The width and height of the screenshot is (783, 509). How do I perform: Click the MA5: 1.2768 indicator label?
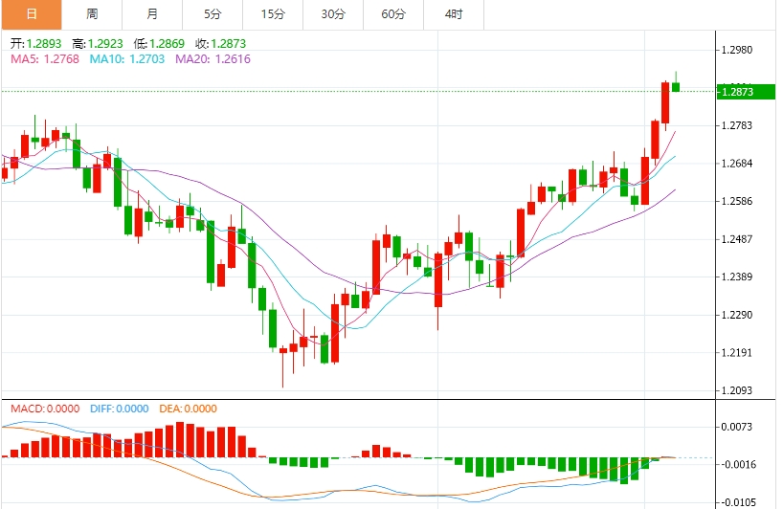(x=45, y=59)
